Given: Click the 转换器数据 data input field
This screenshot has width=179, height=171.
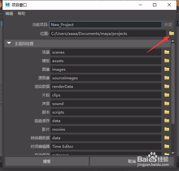Looking at the screenshot, I should click(106, 138).
